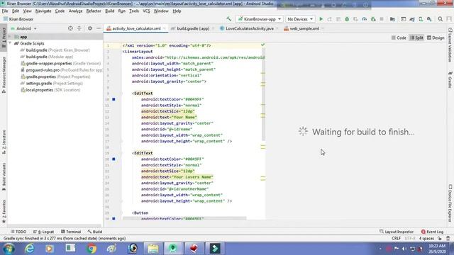The height and width of the screenshot is (255, 454).
Task: Click CRLF line separator in status bar
Action: [396, 239]
